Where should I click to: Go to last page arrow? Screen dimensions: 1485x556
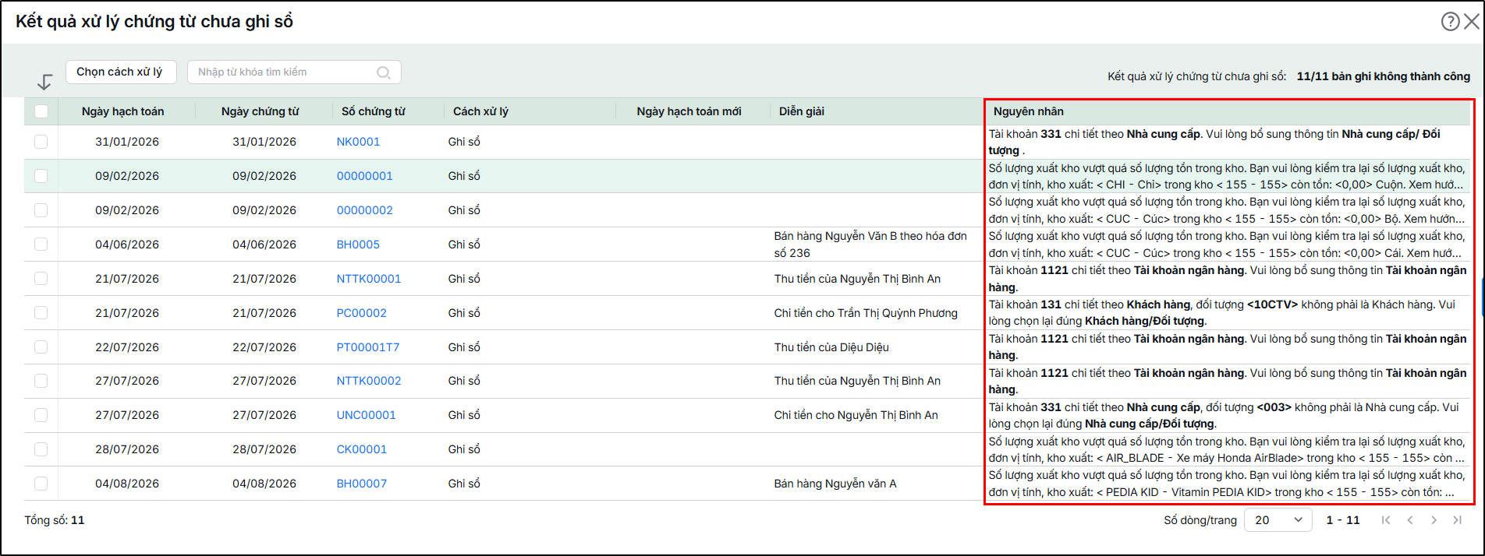click(1457, 520)
